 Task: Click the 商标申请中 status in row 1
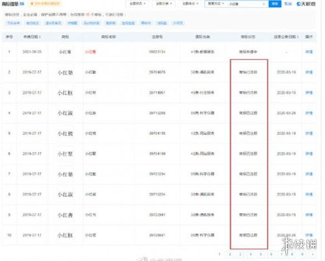[248, 52]
